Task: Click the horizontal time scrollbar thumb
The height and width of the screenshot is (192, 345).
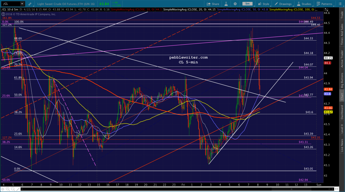Action: (291, 189)
